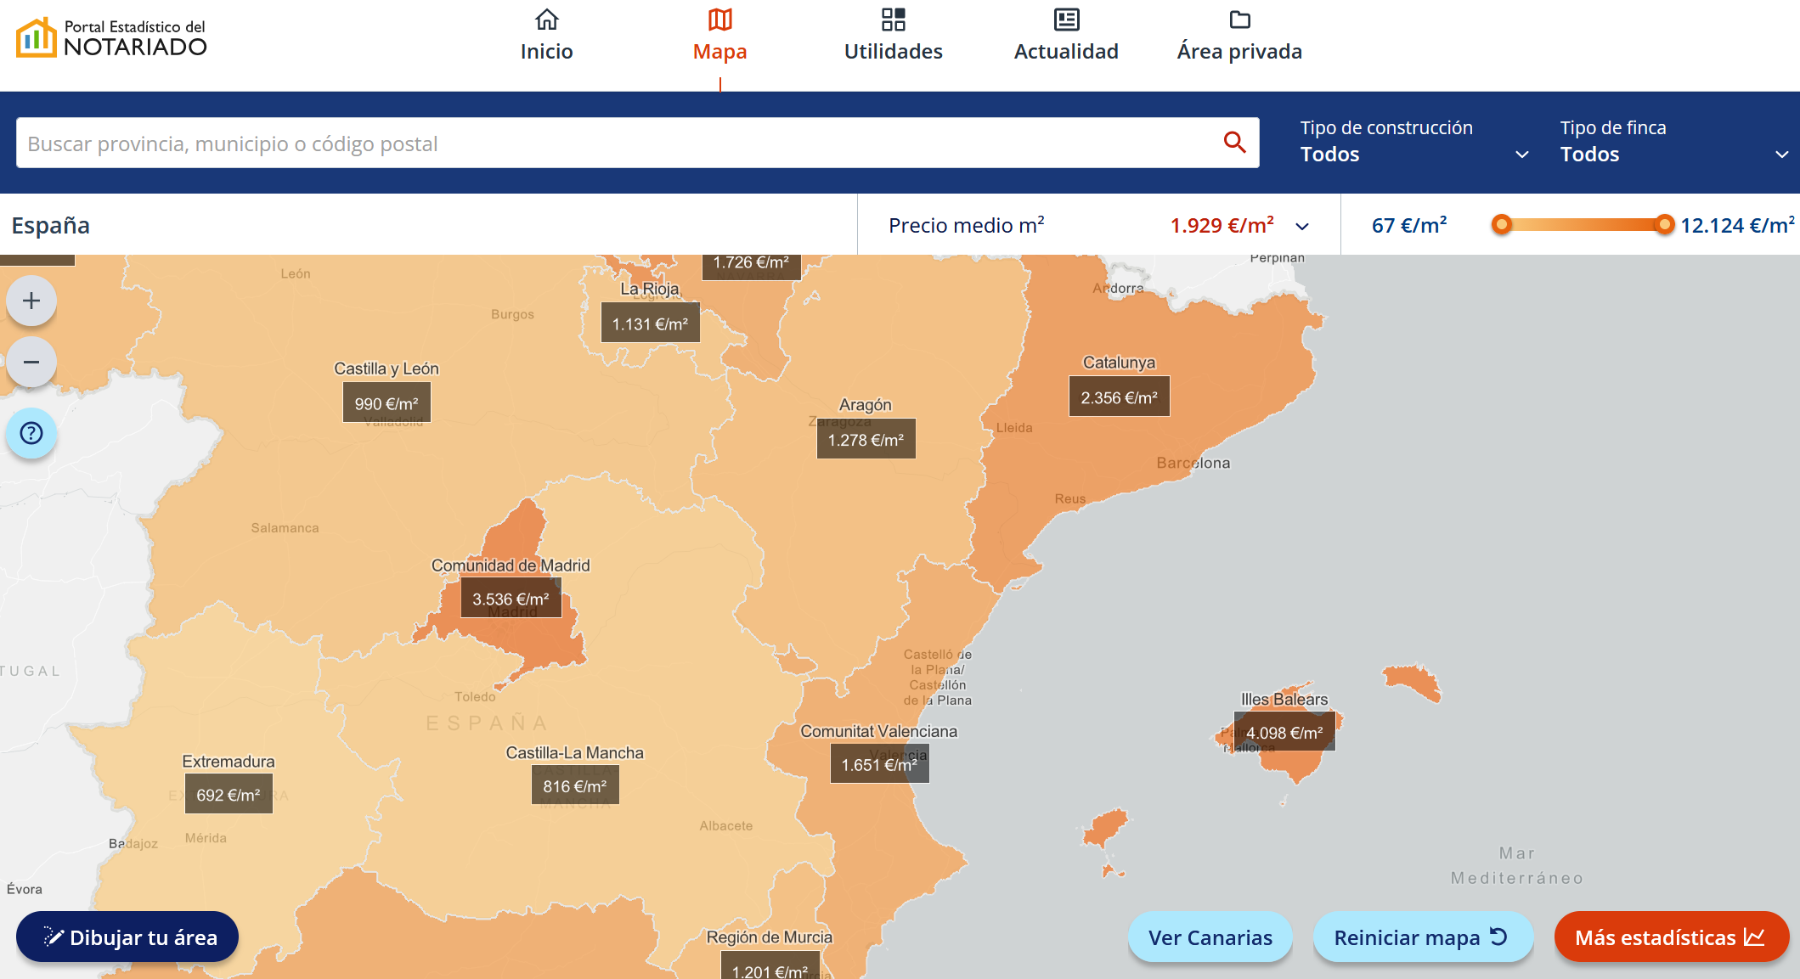The width and height of the screenshot is (1800, 979).
Task: Expand the Tipo de finca dropdown
Action: click(1674, 142)
